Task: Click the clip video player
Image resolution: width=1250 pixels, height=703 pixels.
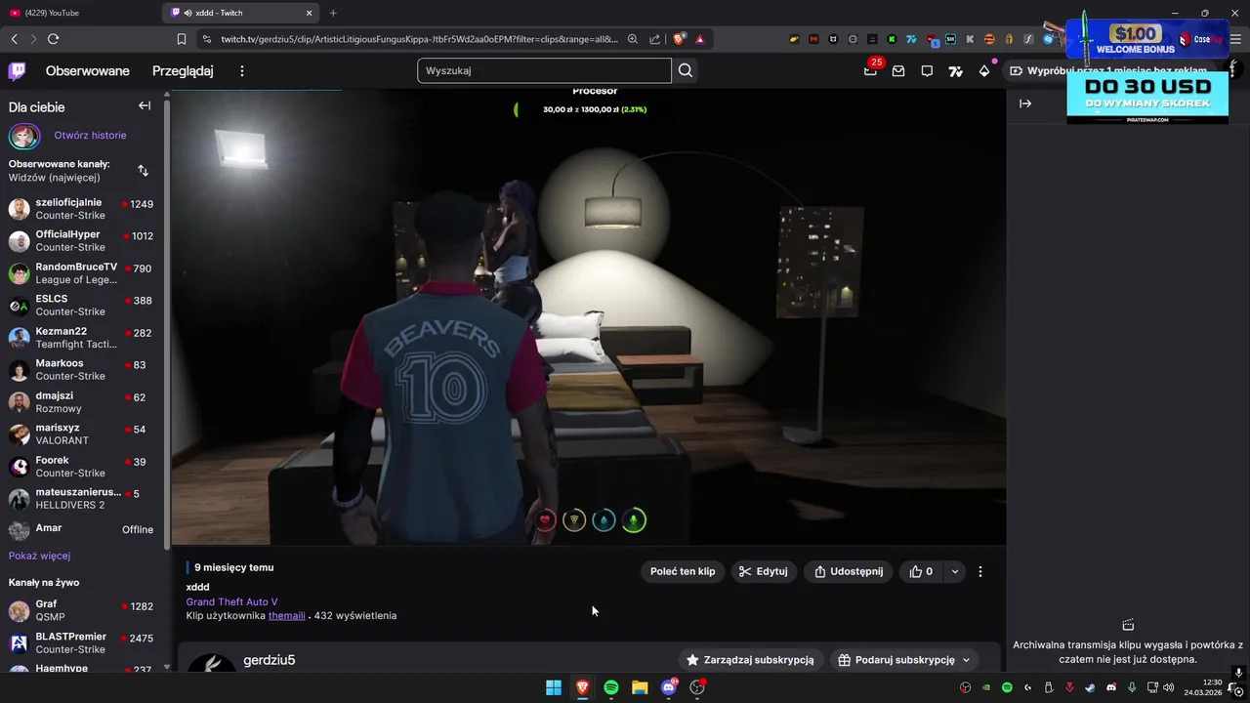Action: (x=589, y=317)
